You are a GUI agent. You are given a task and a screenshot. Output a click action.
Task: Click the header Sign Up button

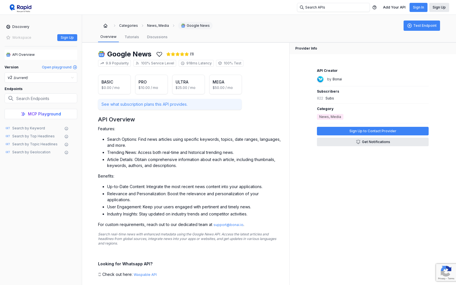439,7
